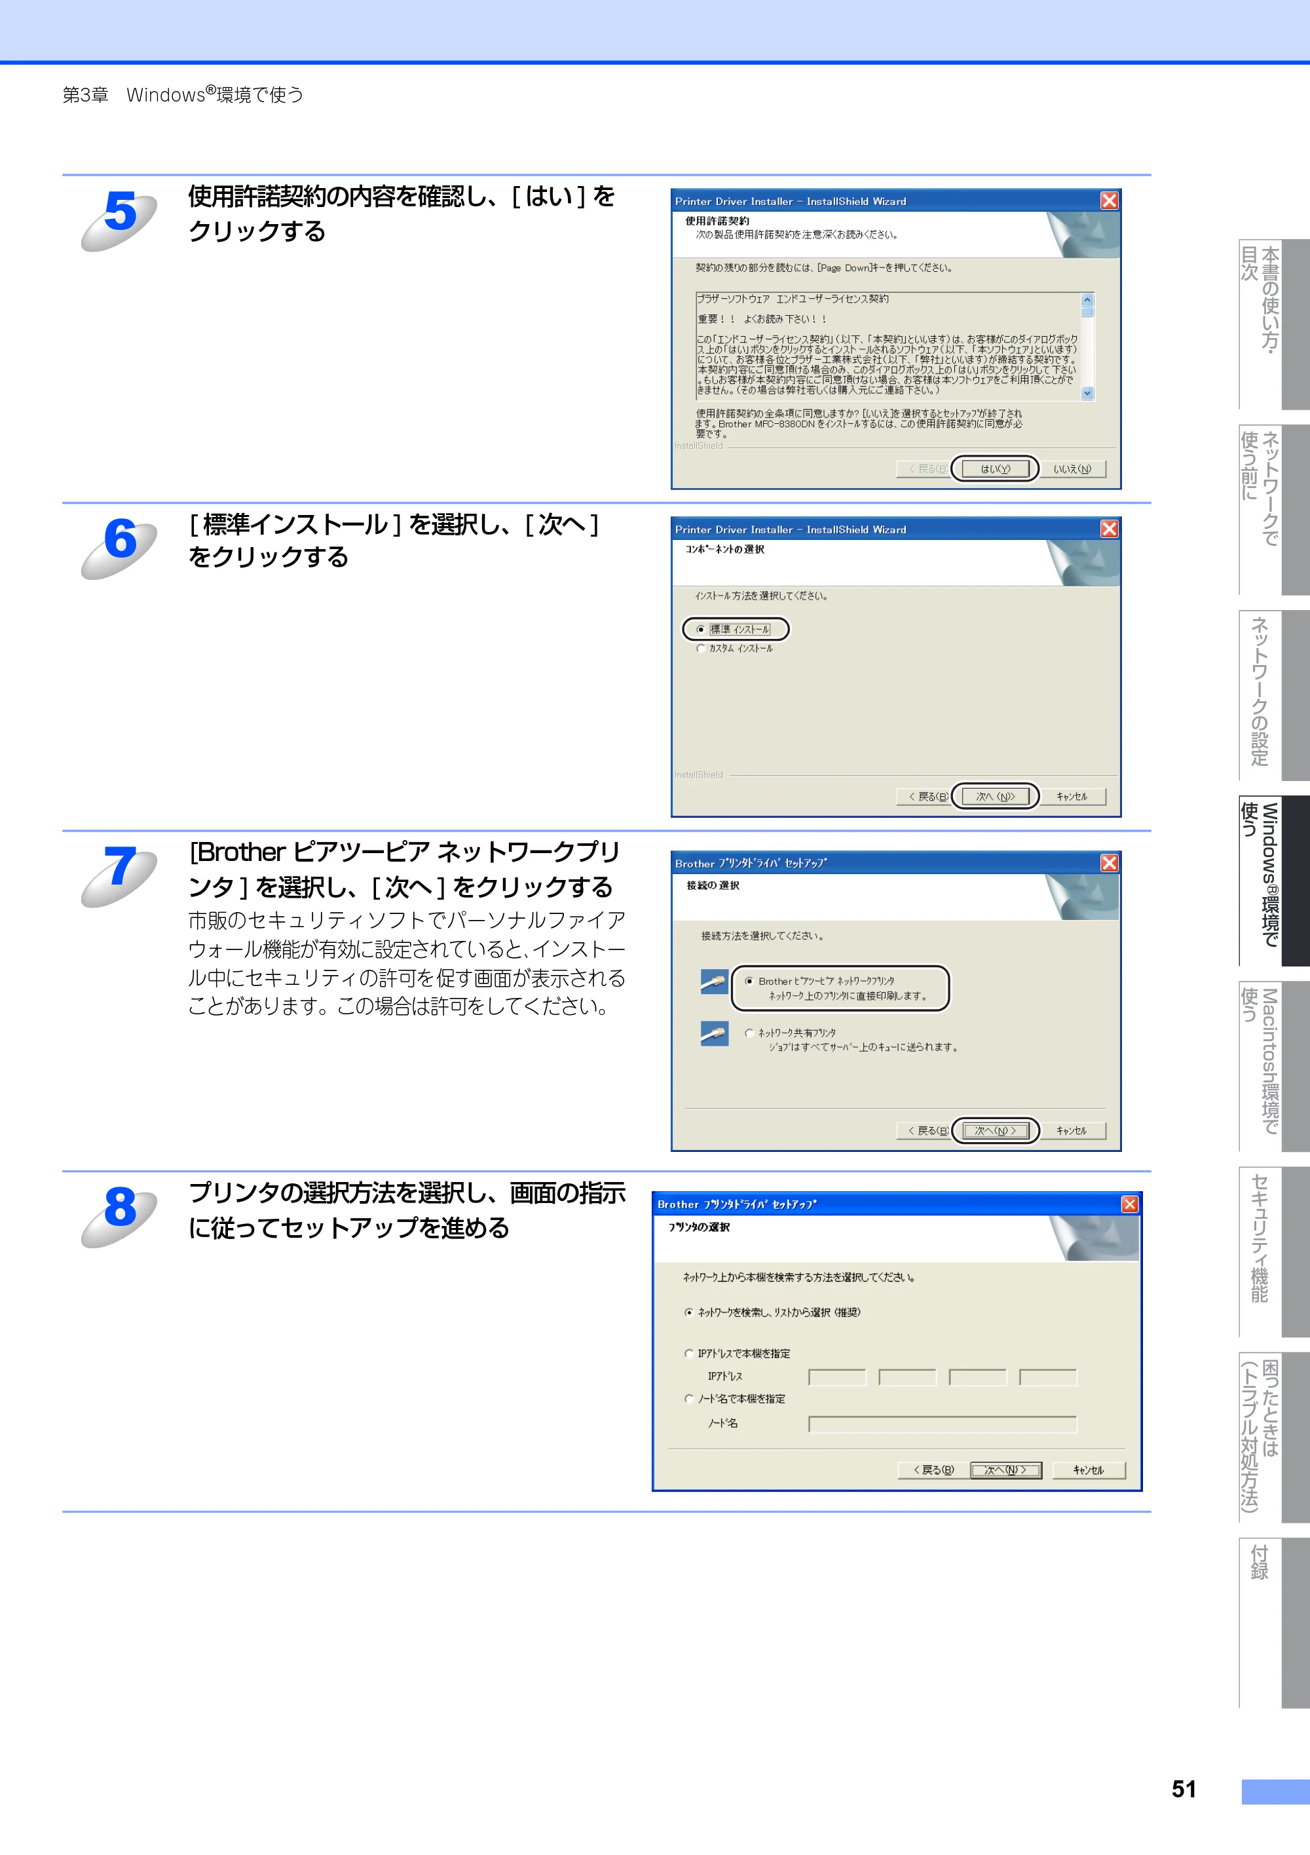Viewport: 1310px width, 1855px height.
Task: Click 戻る(B) in printer selection dialog
Action: pos(933,1470)
